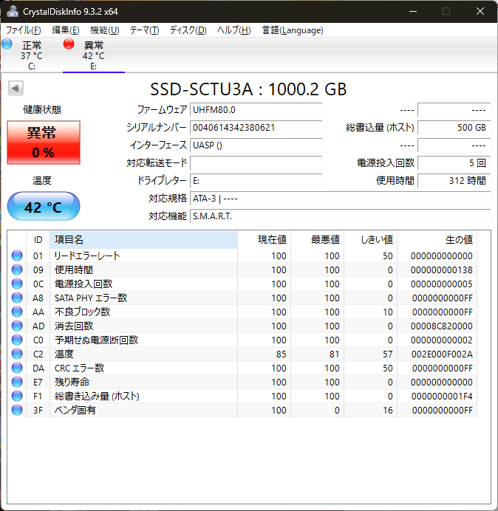Image resolution: width=498 pixels, height=511 pixels.
Task: Select the リードエラーレート attribute name
Action: (x=87, y=255)
